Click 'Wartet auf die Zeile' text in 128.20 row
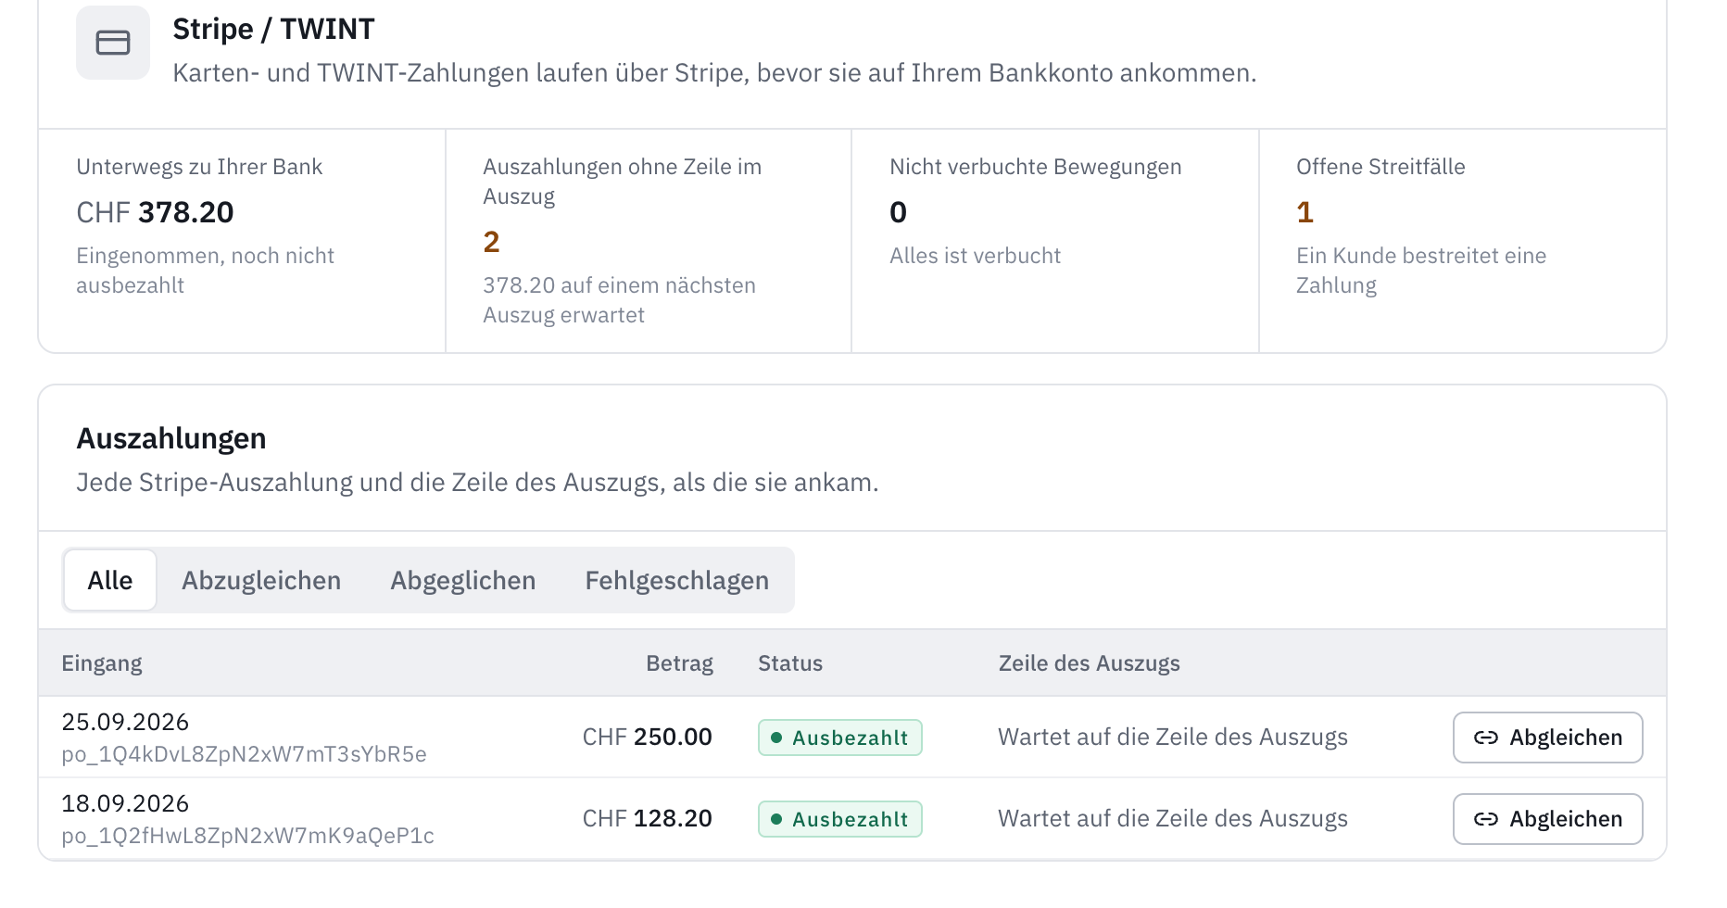The image size is (1727, 908). [x=1173, y=819]
